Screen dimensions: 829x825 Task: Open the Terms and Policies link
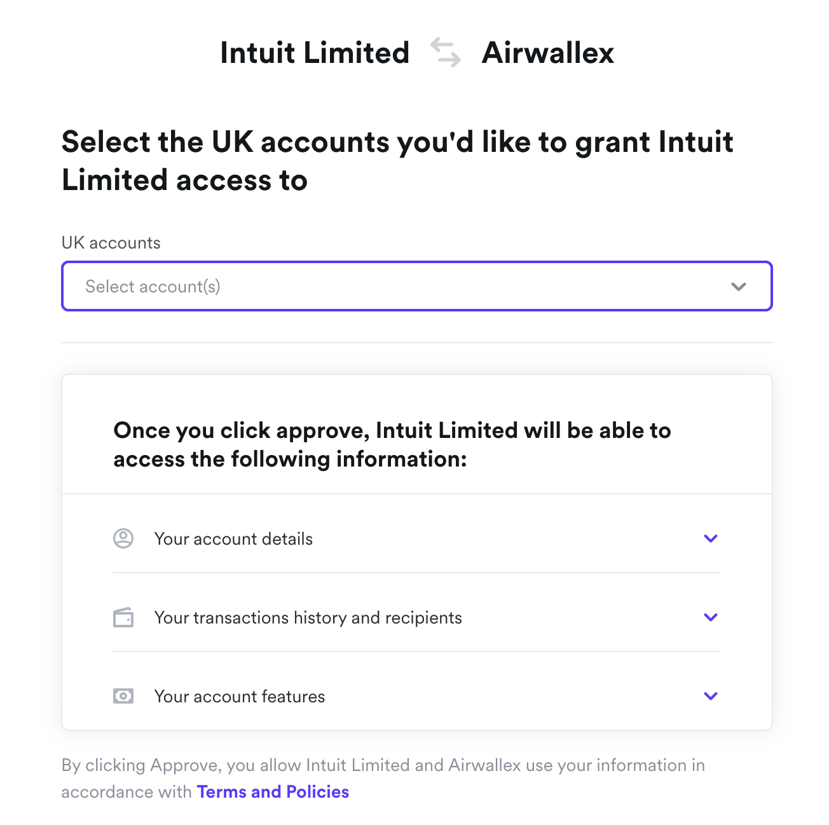(x=273, y=792)
